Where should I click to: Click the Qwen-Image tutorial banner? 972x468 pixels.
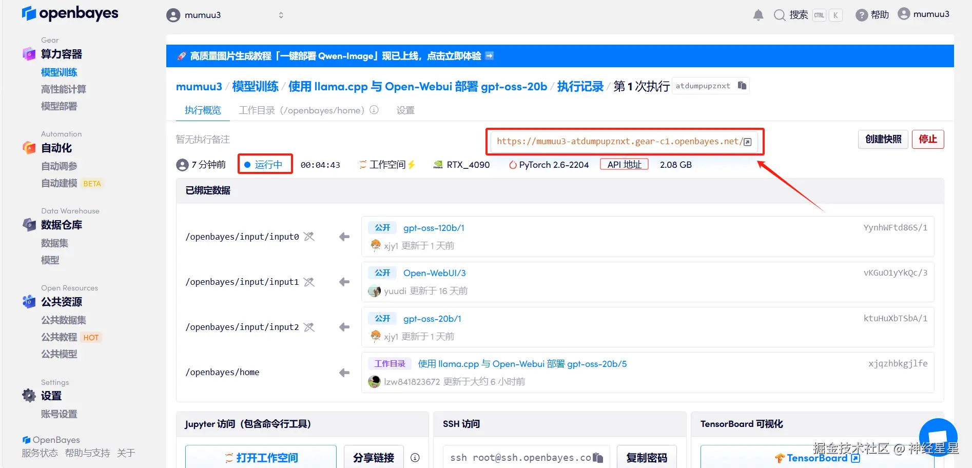[560, 56]
